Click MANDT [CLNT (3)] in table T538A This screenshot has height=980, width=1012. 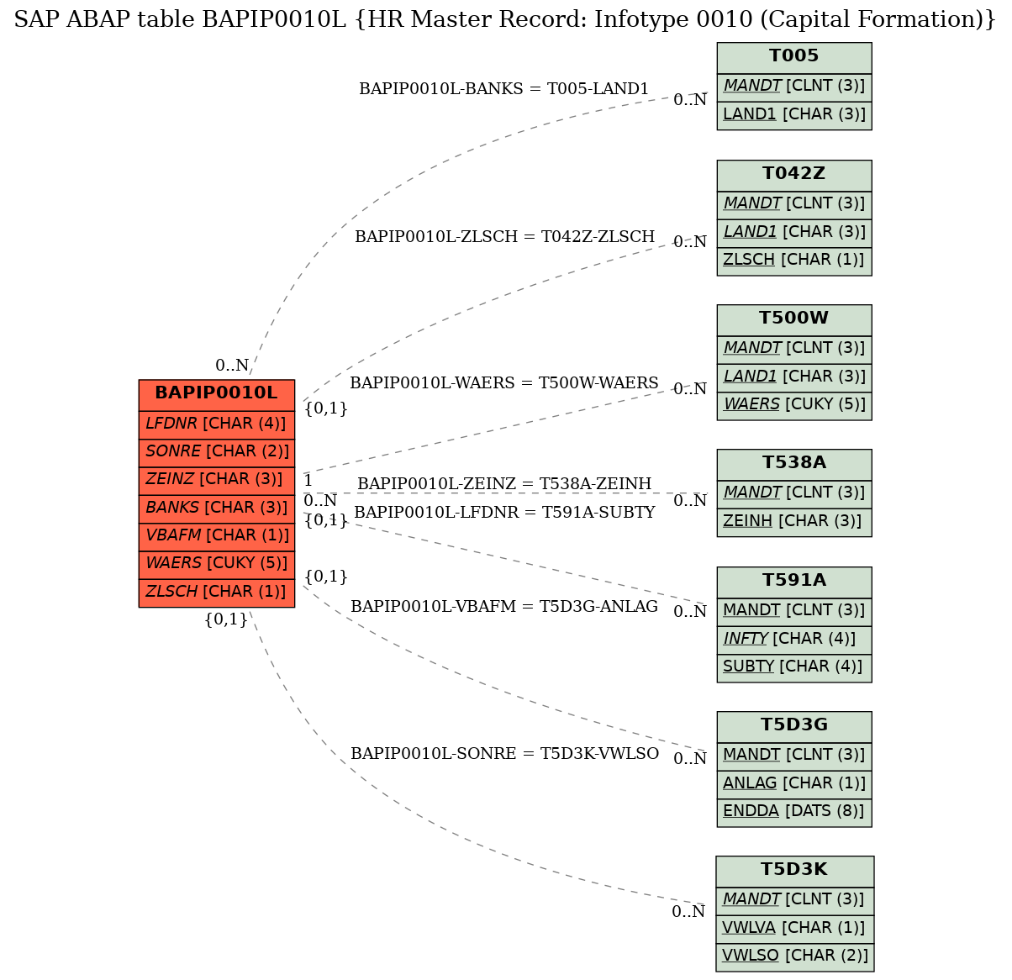click(794, 493)
